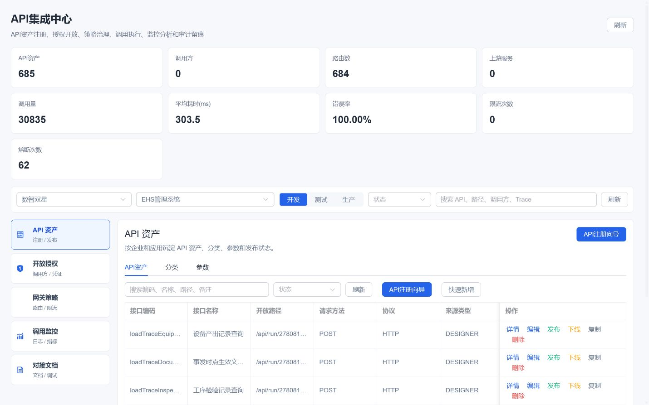
Task: Click 复制 for loadTraceEquip row
Action: pos(595,329)
